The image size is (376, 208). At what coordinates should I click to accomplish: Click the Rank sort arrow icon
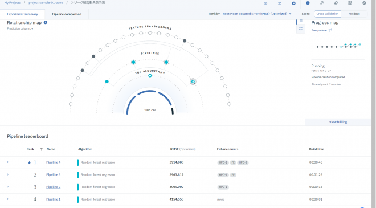[x=41, y=149]
